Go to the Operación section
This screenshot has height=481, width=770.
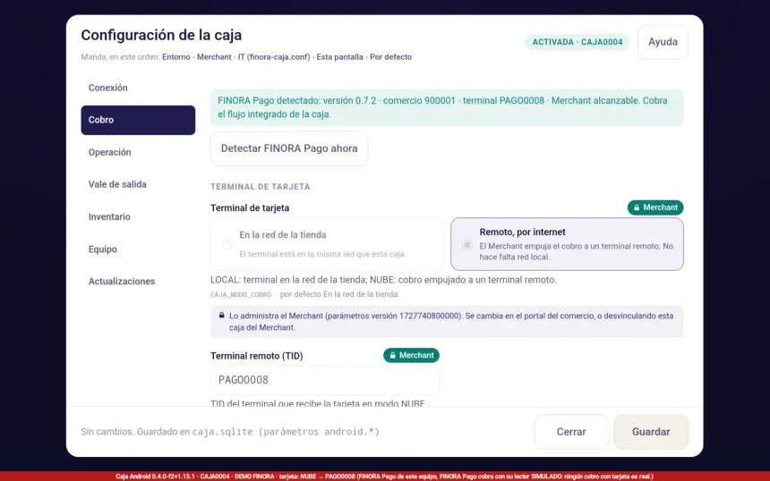pyautogui.click(x=138, y=153)
